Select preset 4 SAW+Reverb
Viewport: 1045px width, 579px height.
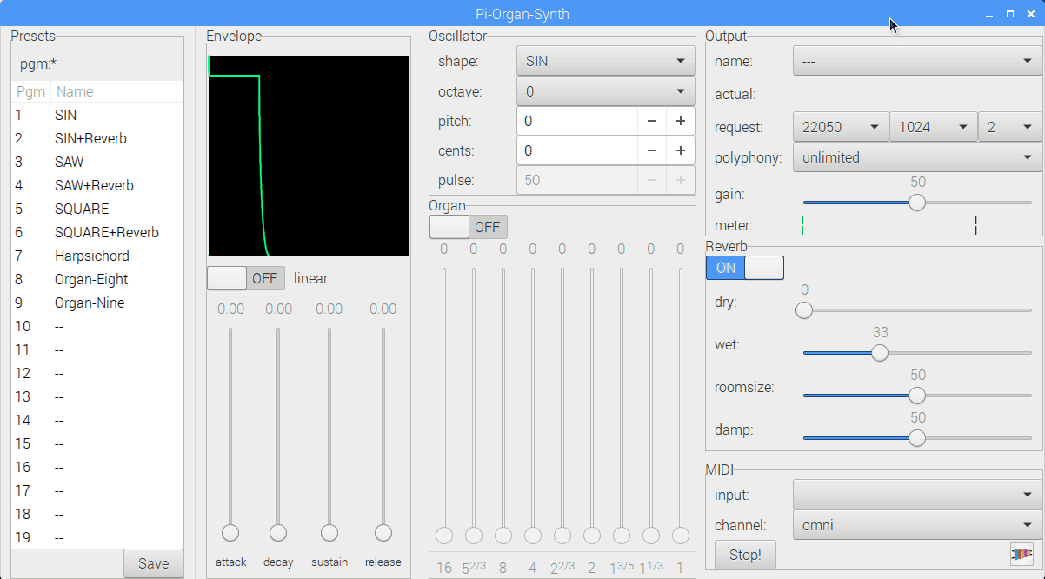(x=97, y=185)
